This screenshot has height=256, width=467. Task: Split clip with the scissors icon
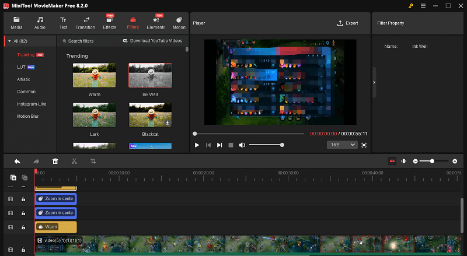(74, 161)
